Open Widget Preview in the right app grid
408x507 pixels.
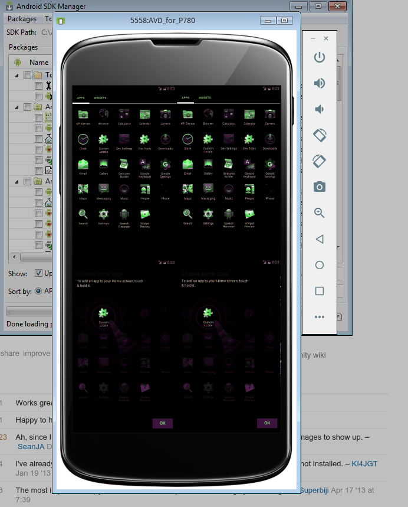[x=249, y=218]
